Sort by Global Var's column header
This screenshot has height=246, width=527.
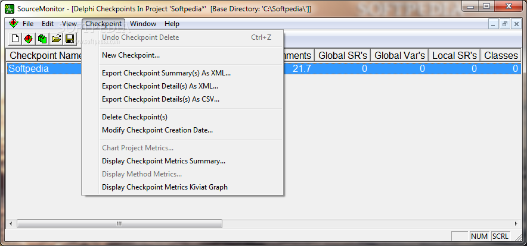point(399,55)
